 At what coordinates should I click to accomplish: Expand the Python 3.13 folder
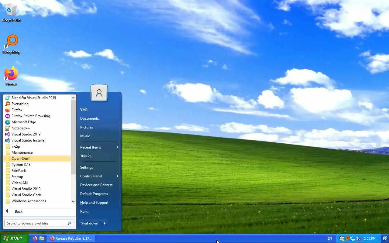(37, 165)
